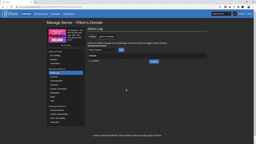
Task: Open the Associates disabled module
Action: pyautogui.click(x=66, y=122)
